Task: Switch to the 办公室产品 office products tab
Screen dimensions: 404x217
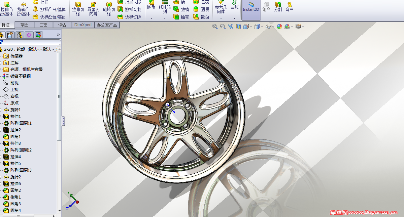Action: point(107,25)
